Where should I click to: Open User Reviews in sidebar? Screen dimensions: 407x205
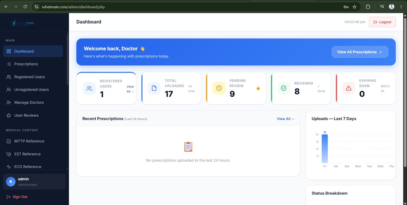tap(33, 115)
